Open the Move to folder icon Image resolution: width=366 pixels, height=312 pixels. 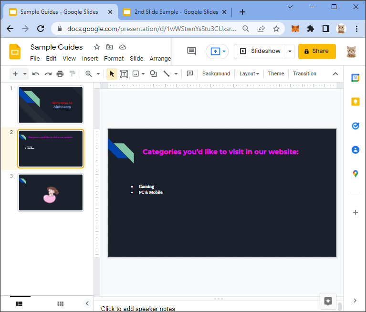(x=109, y=47)
